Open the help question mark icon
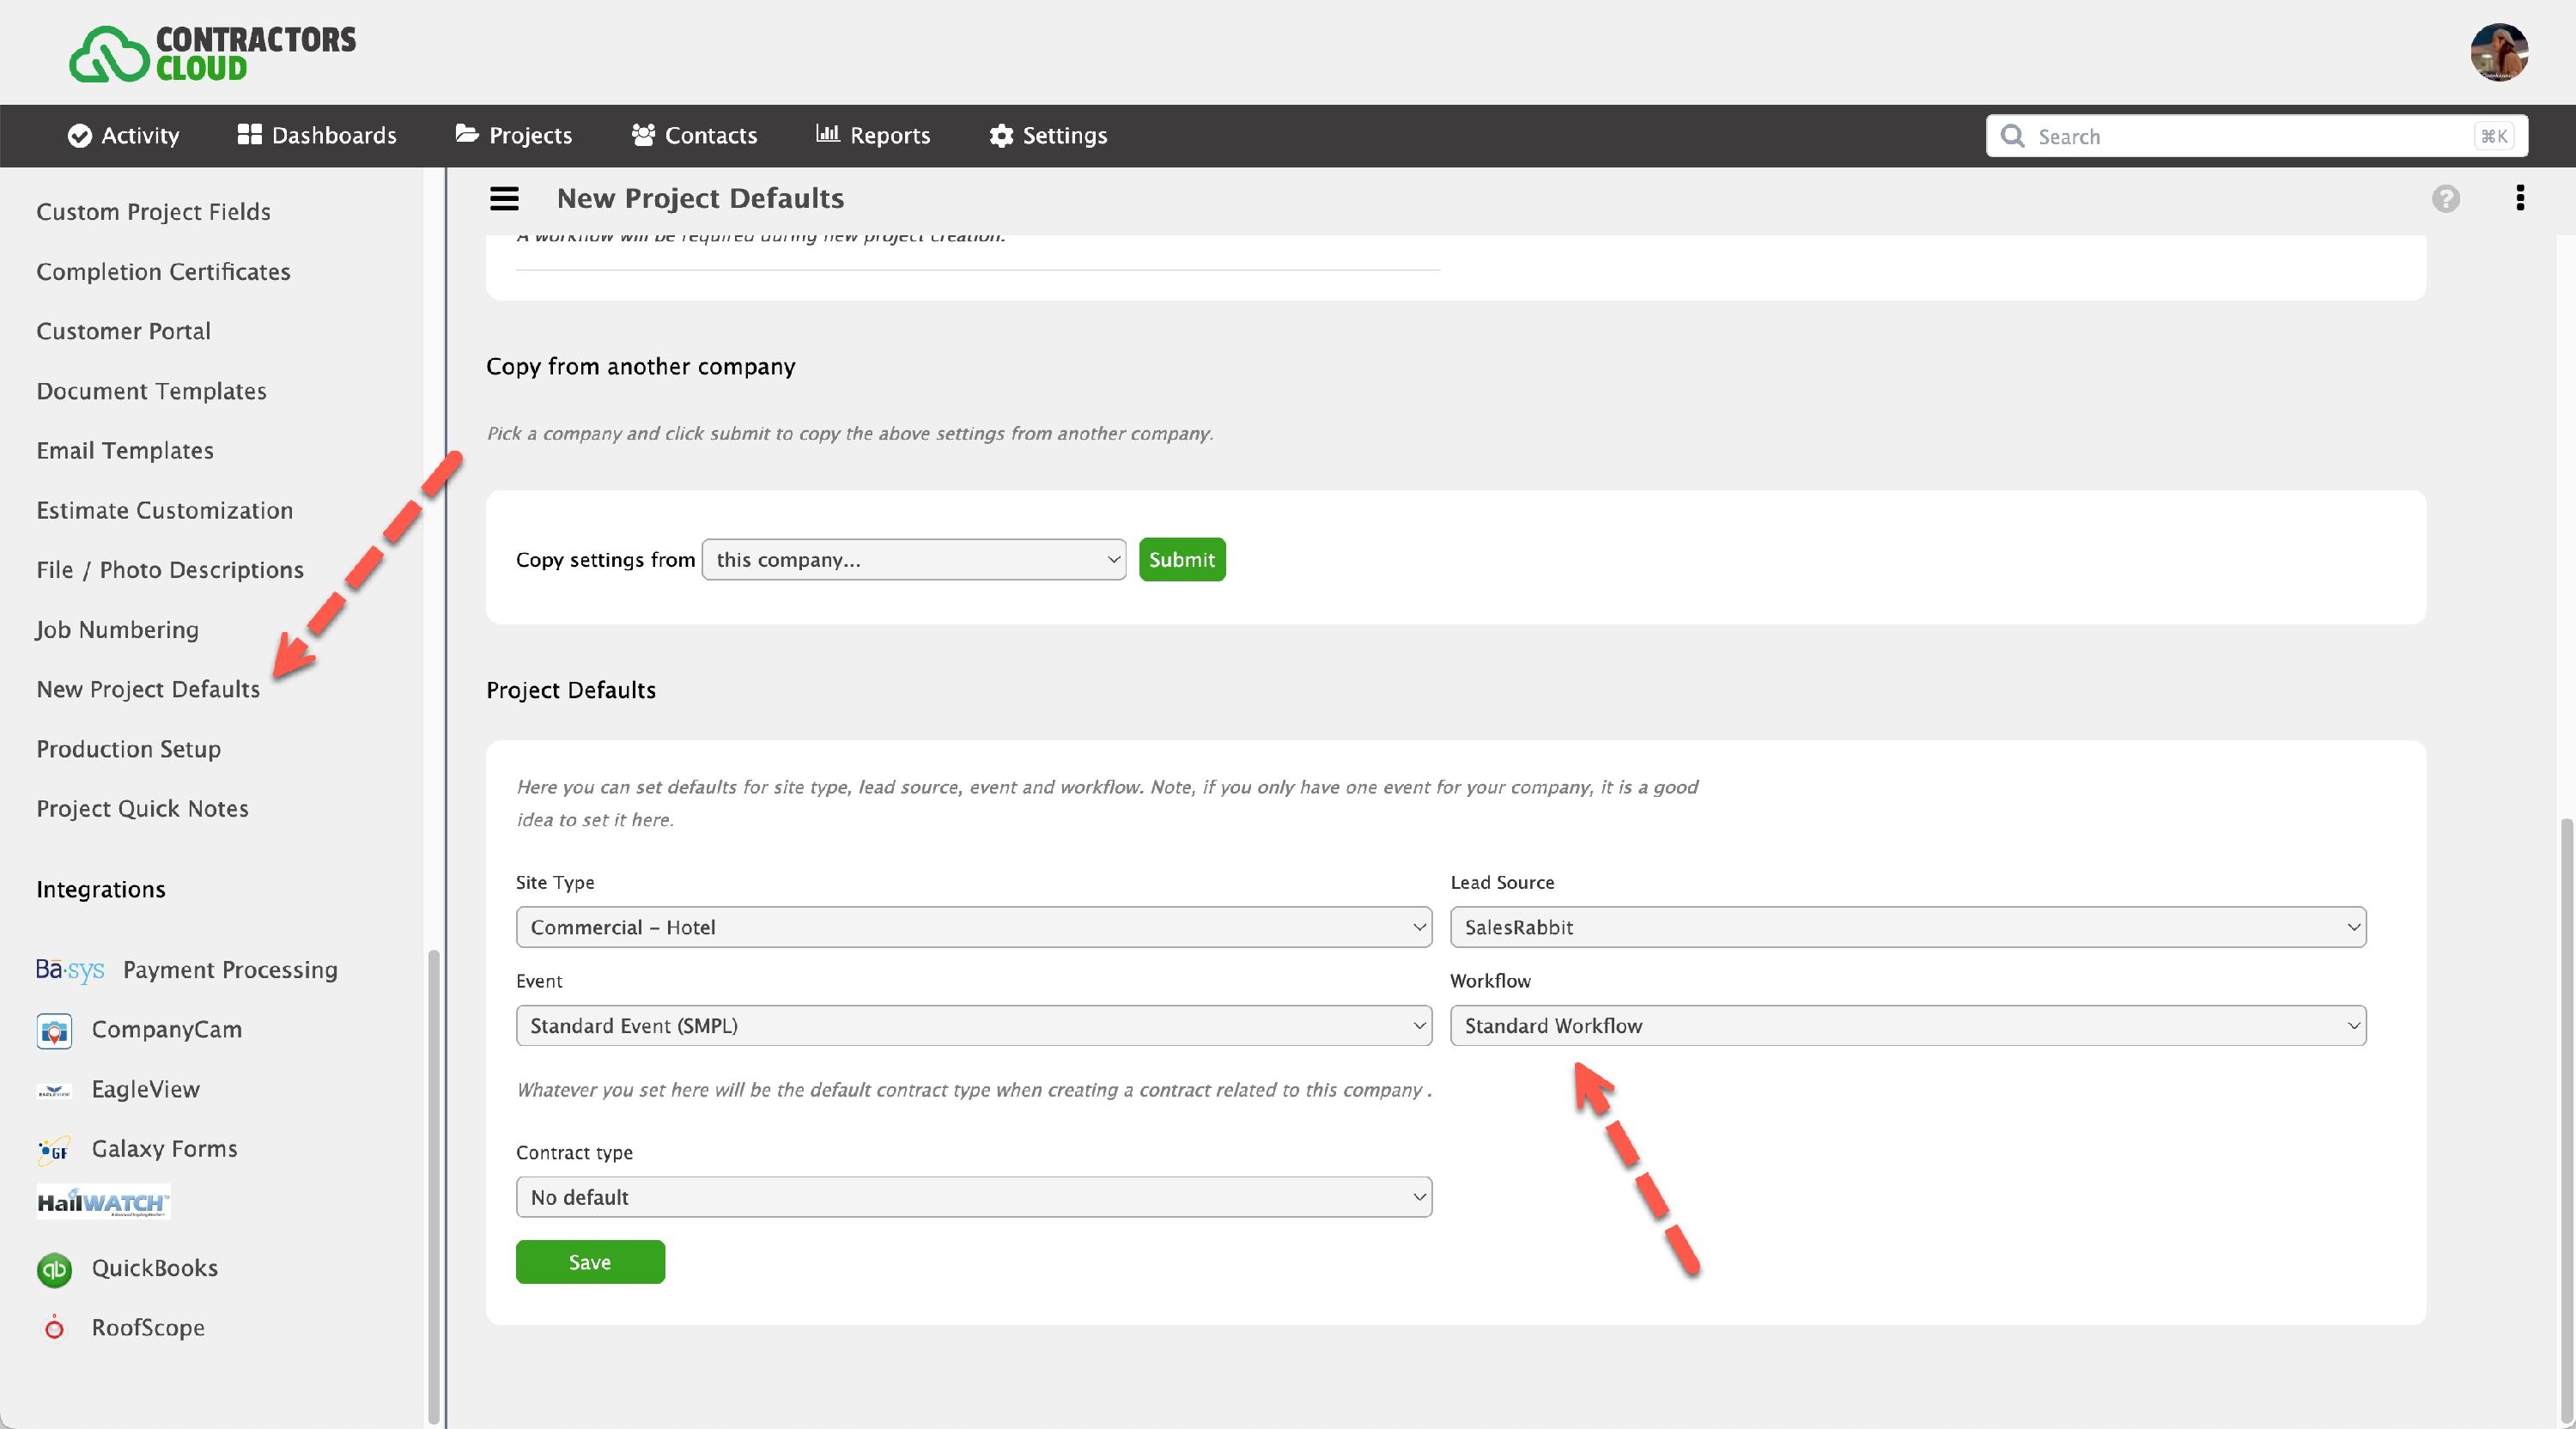Screen dimensions: 2576x1429 [x=2446, y=199]
